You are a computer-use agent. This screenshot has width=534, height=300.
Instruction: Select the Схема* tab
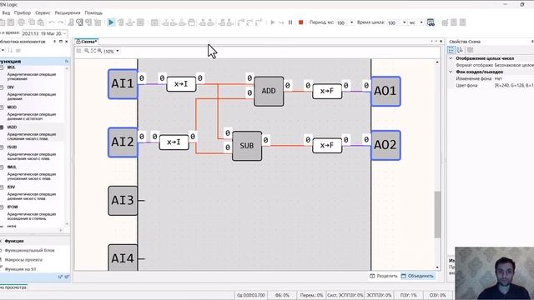[87, 42]
